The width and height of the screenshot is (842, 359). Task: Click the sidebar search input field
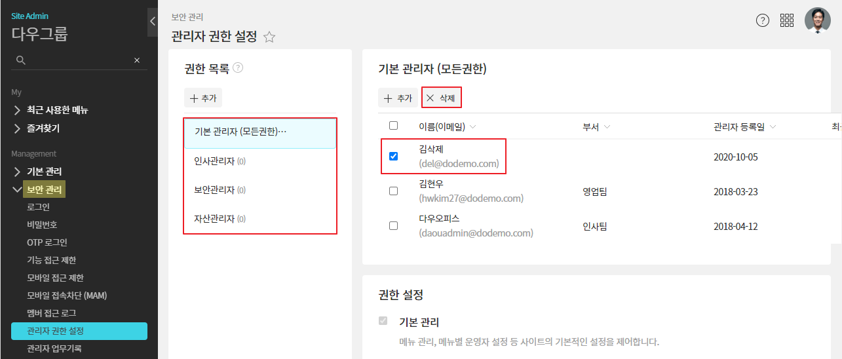click(x=79, y=60)
